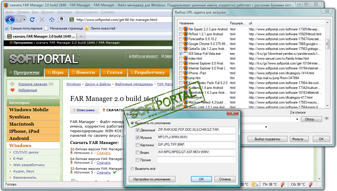Viewport: 337px width, 191px height.
Task: Click the site identity icon in address bar
Action: pyautogui.click(x=72, y=20)
